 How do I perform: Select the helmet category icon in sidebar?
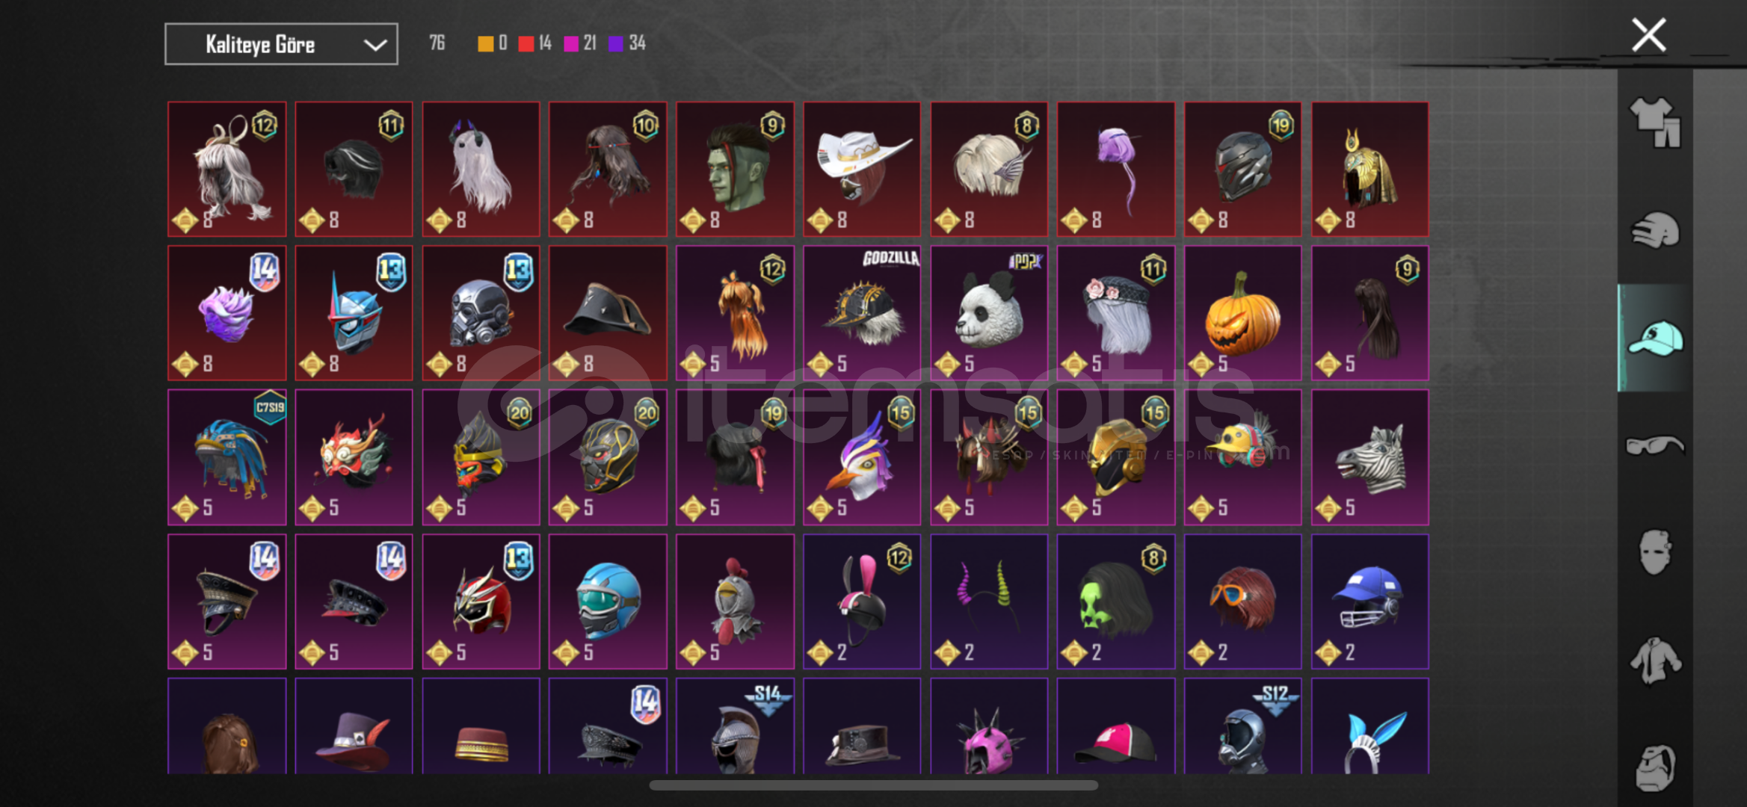[1655, 230]
